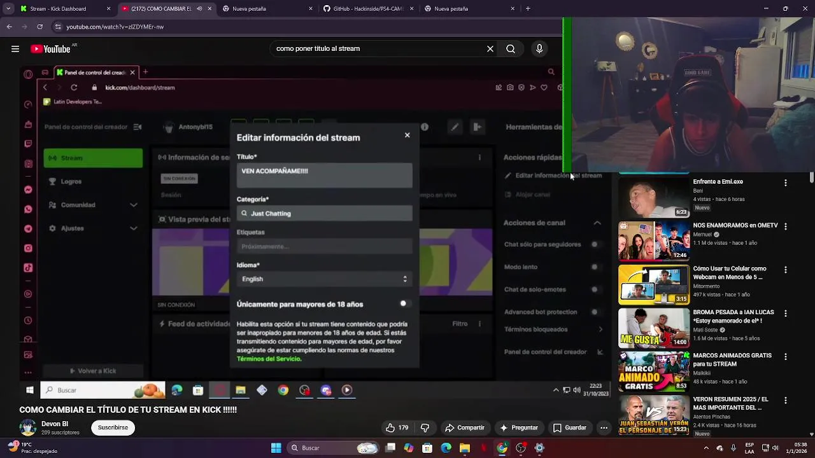Start voice search with the microphone

click(539, 49)
